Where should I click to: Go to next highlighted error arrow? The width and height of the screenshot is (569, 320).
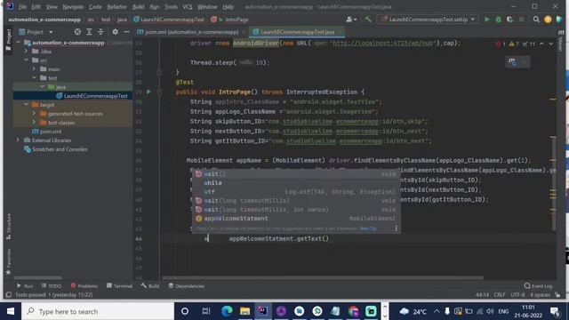point(551,44)
